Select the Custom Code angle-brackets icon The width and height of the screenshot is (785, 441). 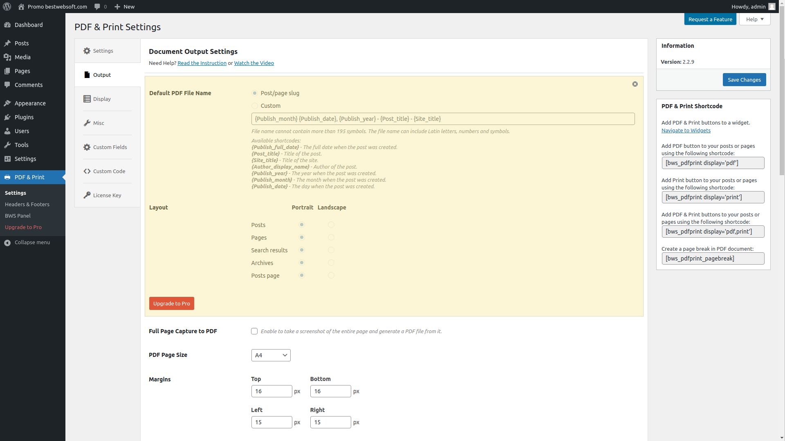87,171
